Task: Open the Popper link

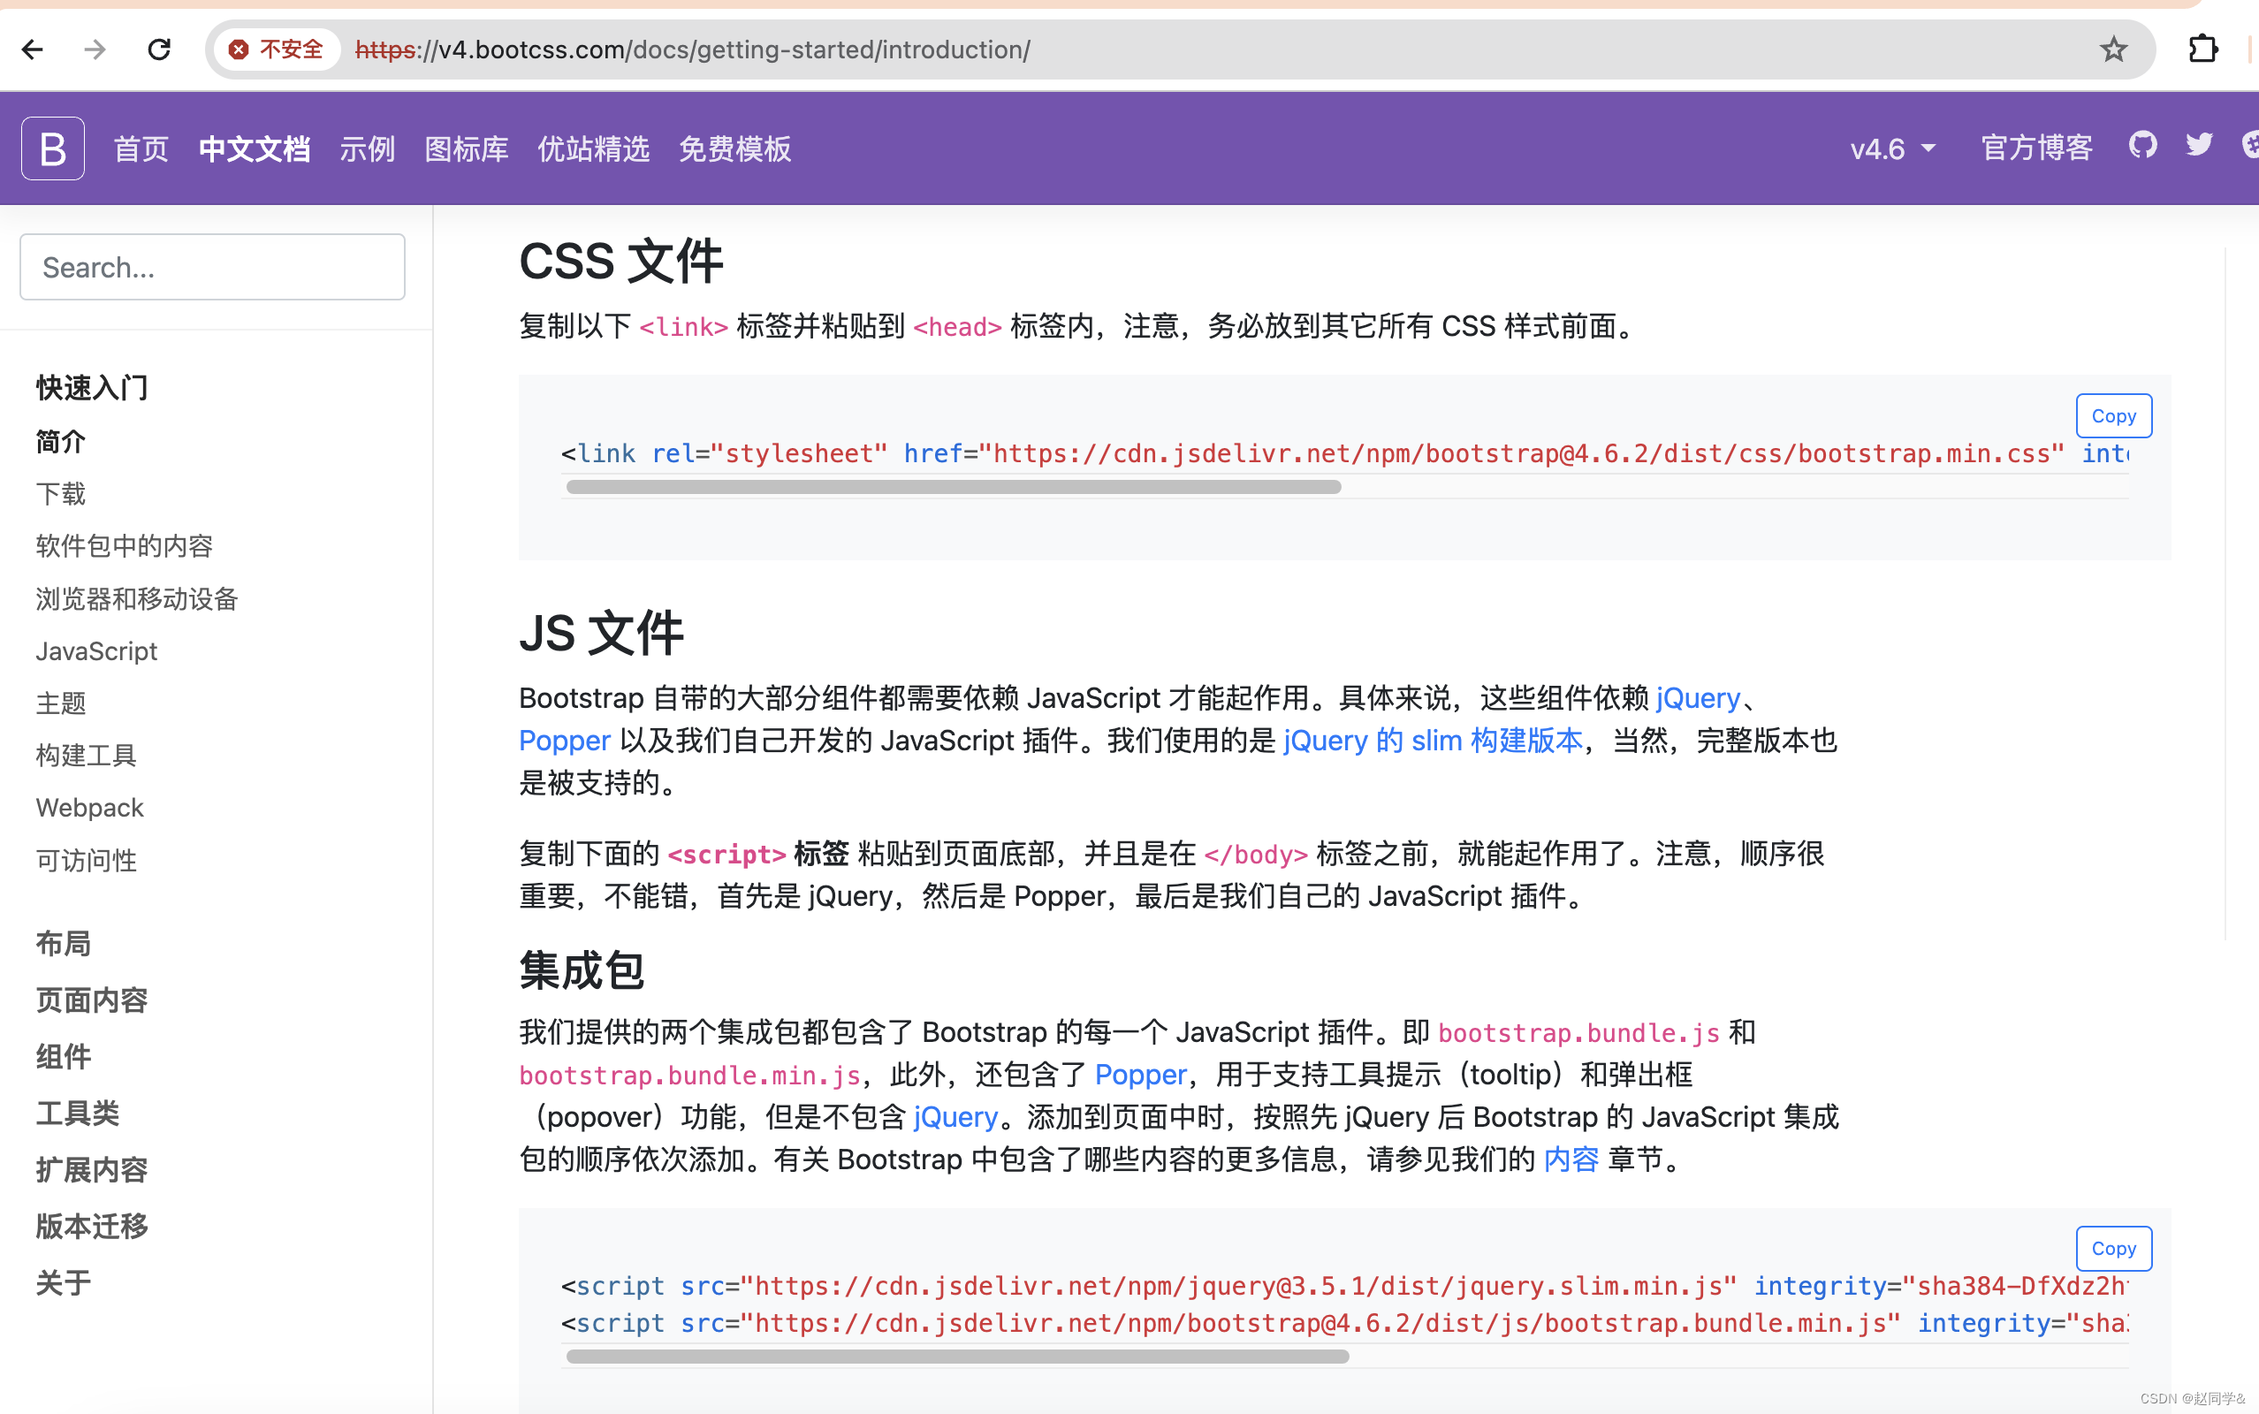Action: click(563, 740)
